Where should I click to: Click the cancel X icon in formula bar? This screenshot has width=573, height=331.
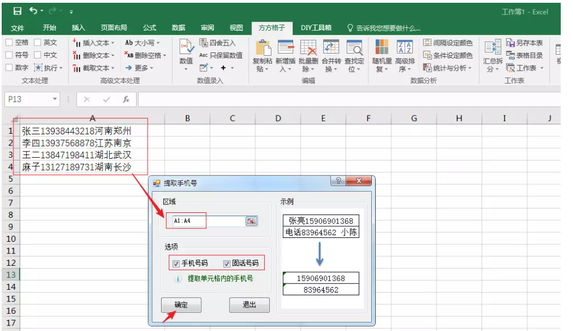pos(86,99)
